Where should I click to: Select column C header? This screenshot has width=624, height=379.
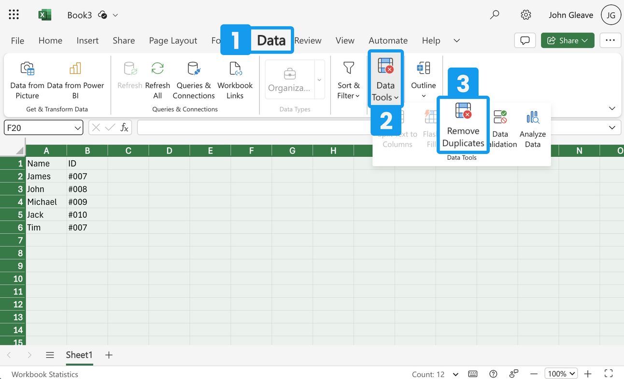coord(128,151)
